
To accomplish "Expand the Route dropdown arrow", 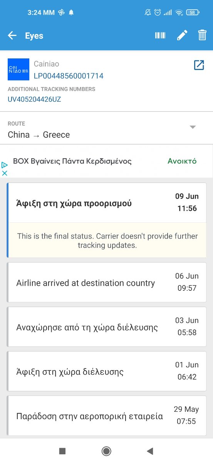I will (193, 127).
